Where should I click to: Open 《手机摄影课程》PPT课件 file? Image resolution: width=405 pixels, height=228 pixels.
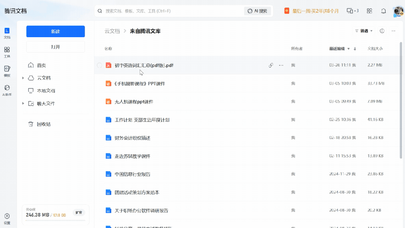tap(140, 83)
